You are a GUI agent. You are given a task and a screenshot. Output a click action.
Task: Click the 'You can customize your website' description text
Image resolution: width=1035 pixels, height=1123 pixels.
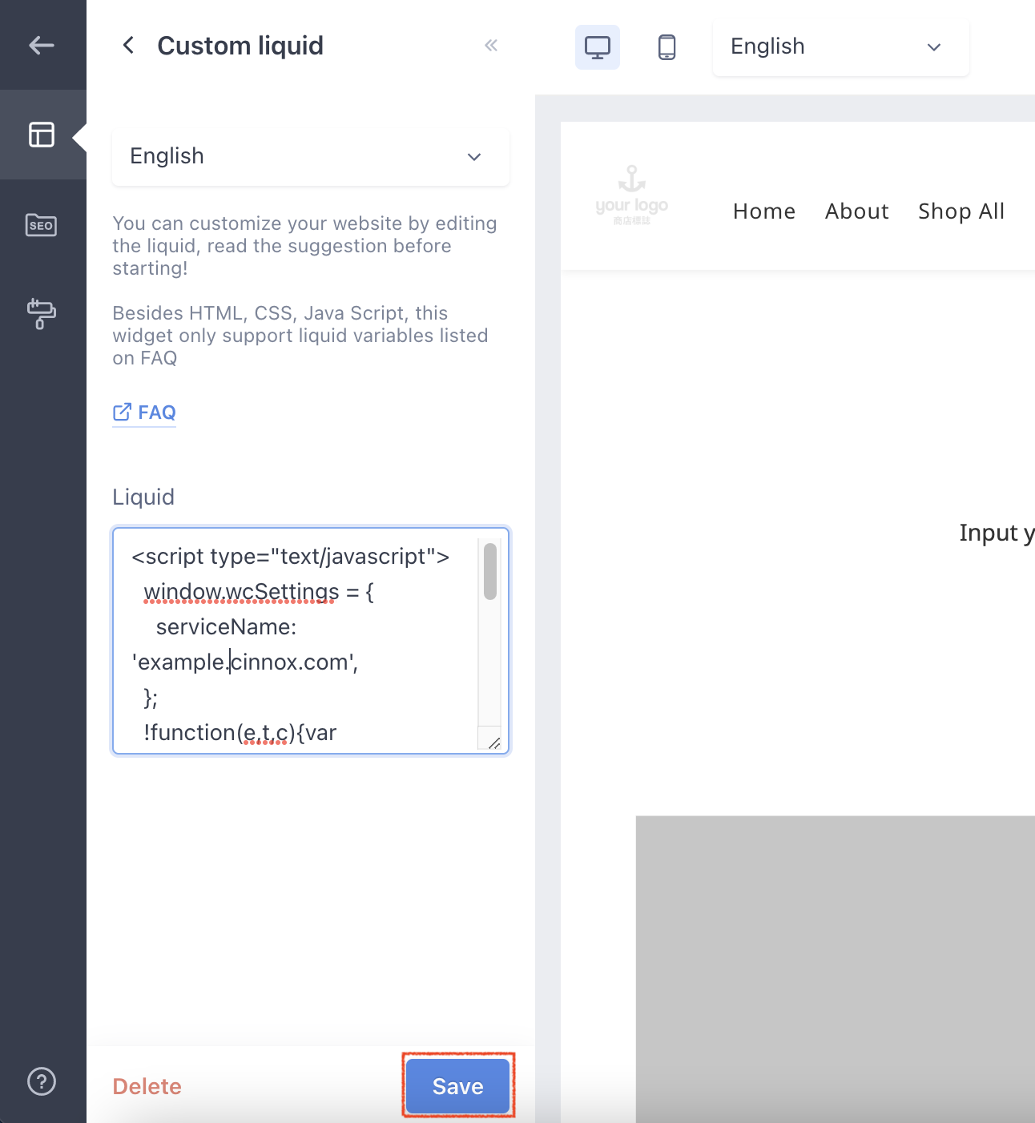pyautogui.click(x=304, y=246)
